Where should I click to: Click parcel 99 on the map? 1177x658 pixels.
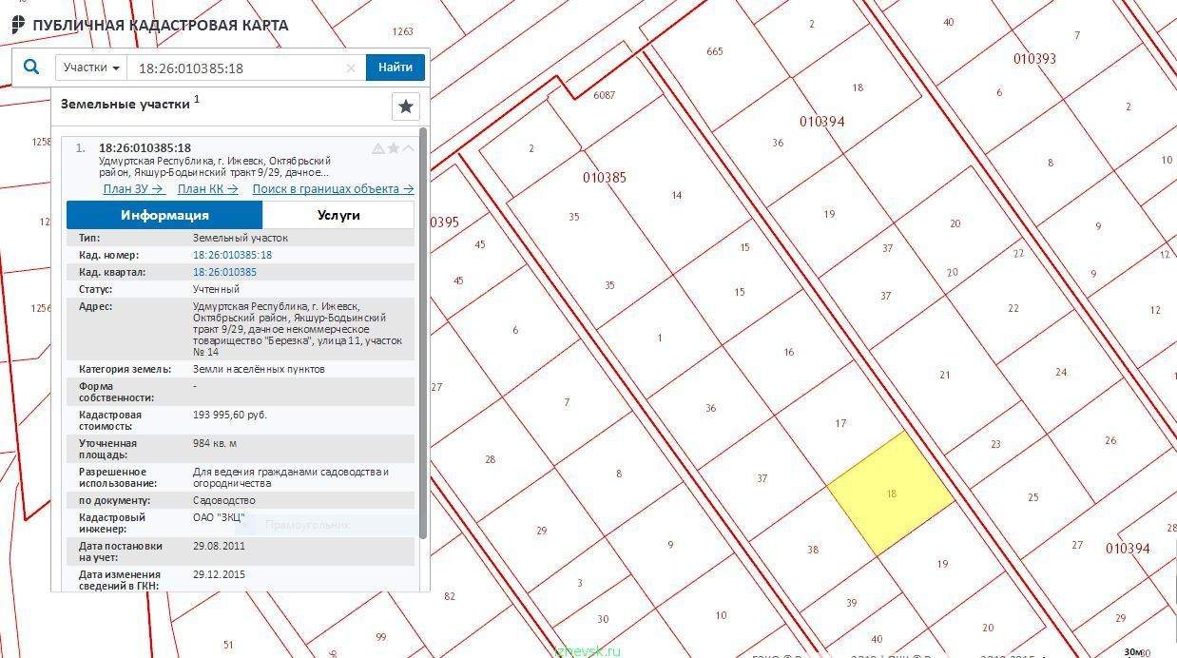(x=381, y=636)
